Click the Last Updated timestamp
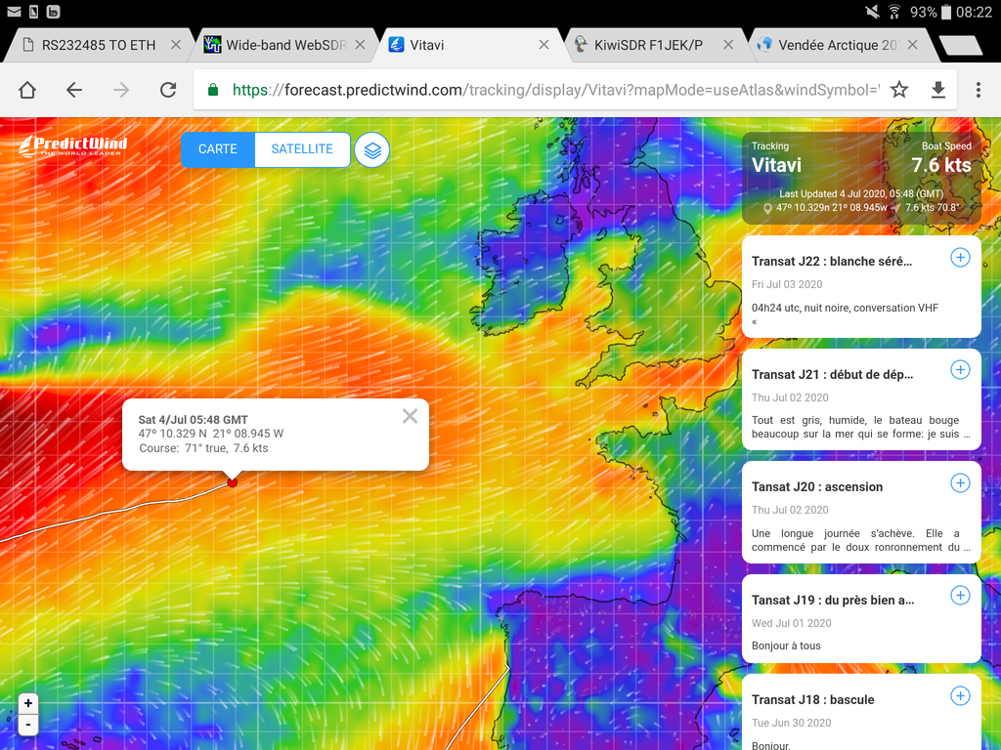 click(861, 194)
